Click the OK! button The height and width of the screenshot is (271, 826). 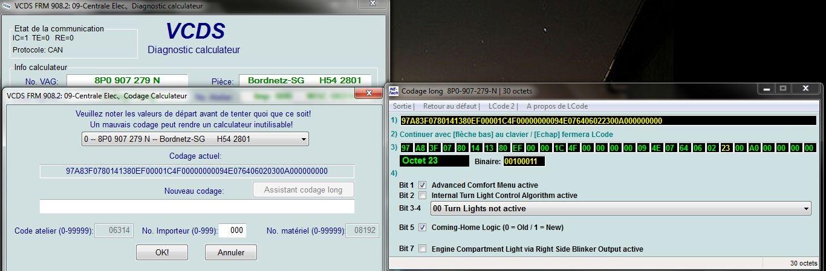tap(161, 252)
